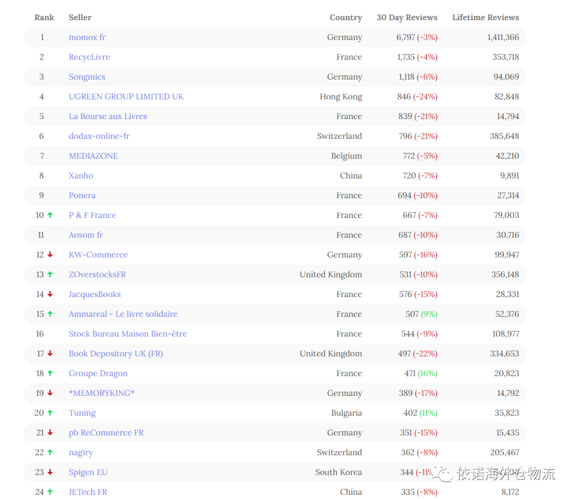Click the green up arrow beside rank 20
574x499 pixels.
click(x=50, y=412)
